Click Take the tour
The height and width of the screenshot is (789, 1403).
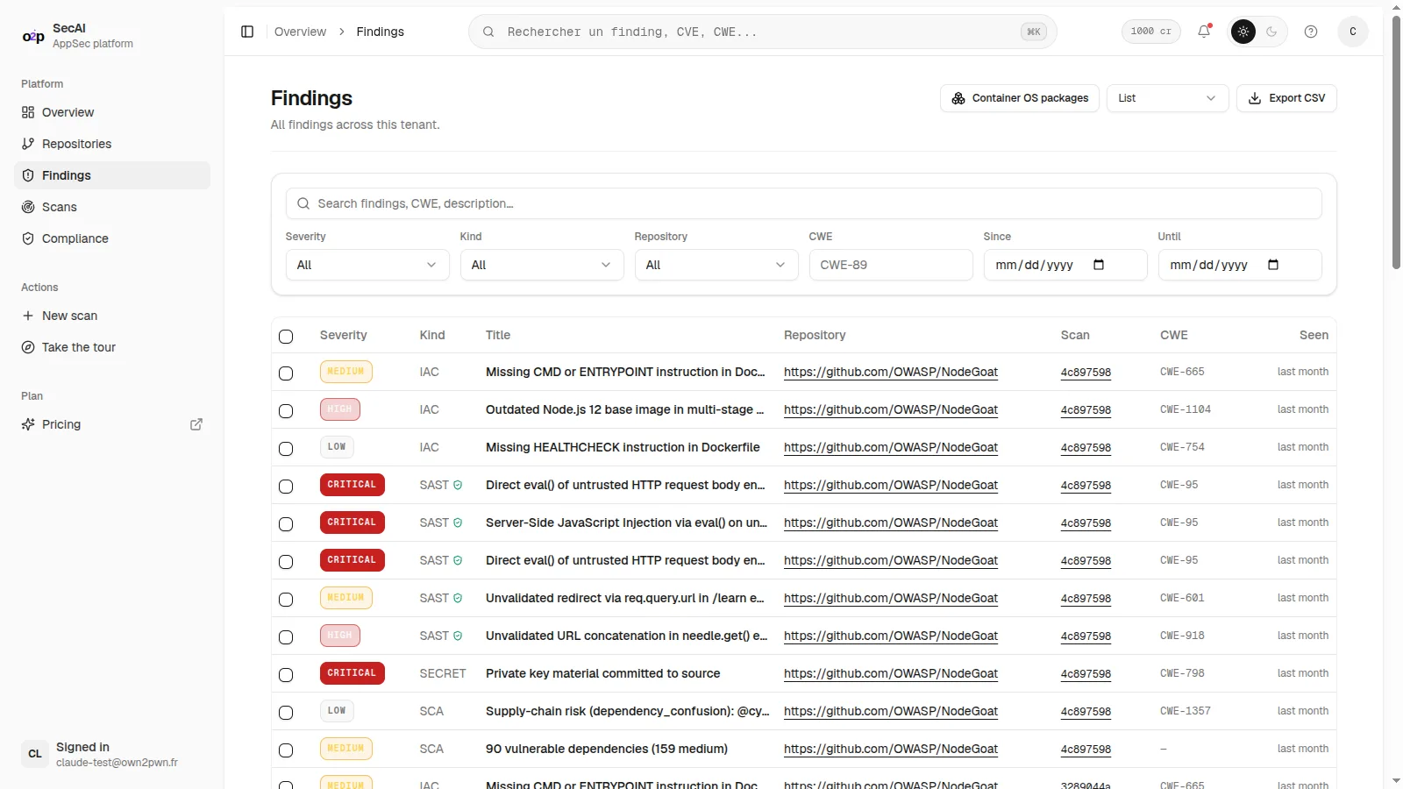(112, 347)
